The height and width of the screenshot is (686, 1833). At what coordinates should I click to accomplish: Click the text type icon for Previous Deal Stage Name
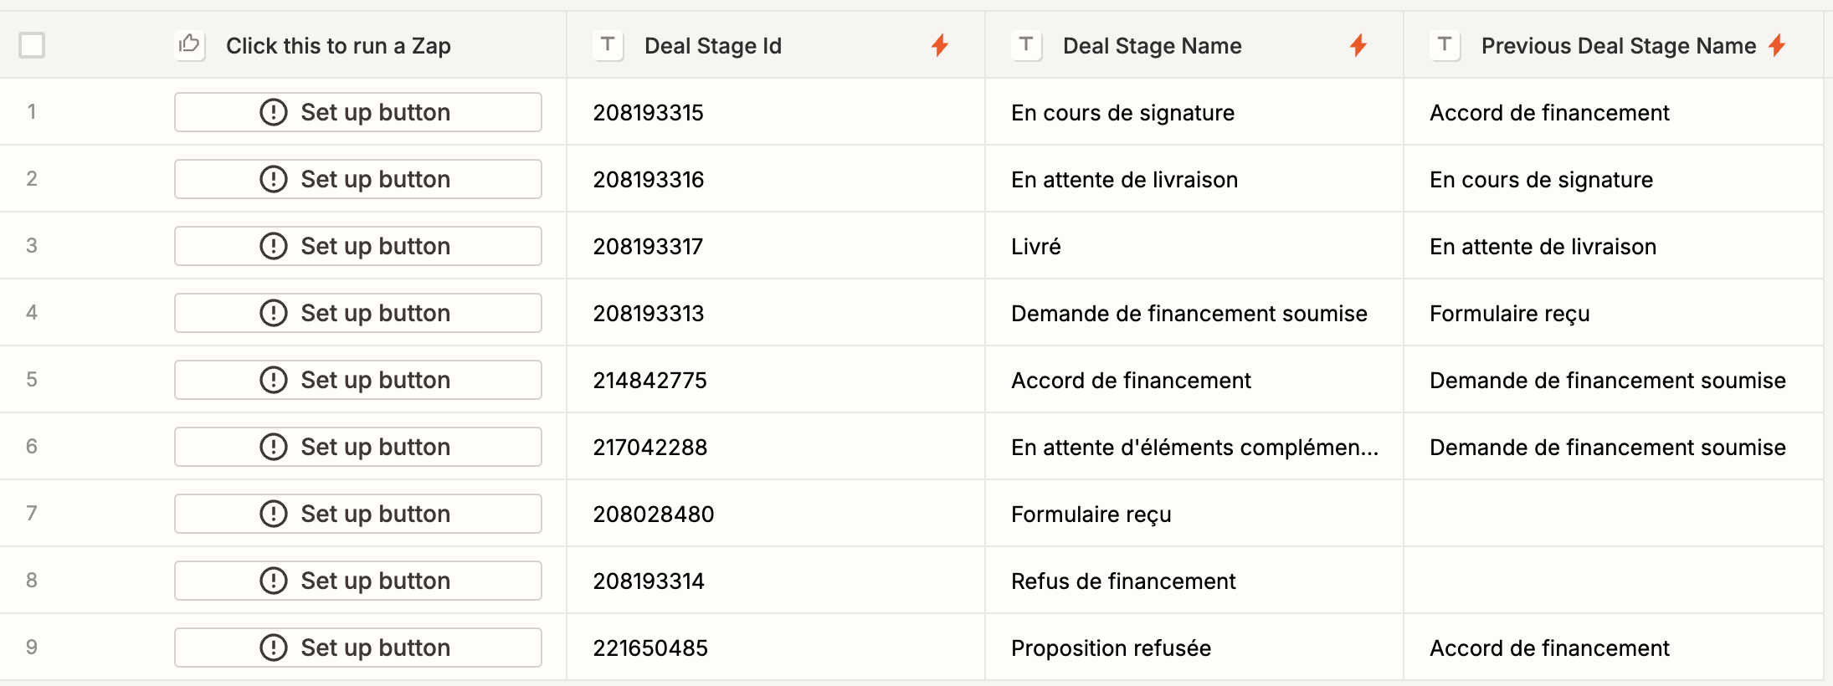(1445, 44)
